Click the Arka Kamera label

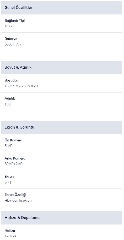click(x=15, y=159)
